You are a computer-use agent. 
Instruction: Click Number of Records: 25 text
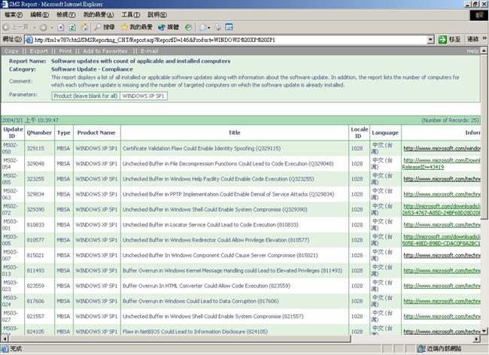(x=450, y=120)
